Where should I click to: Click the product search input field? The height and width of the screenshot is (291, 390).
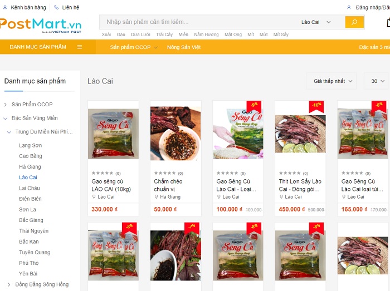coord(199,22)
